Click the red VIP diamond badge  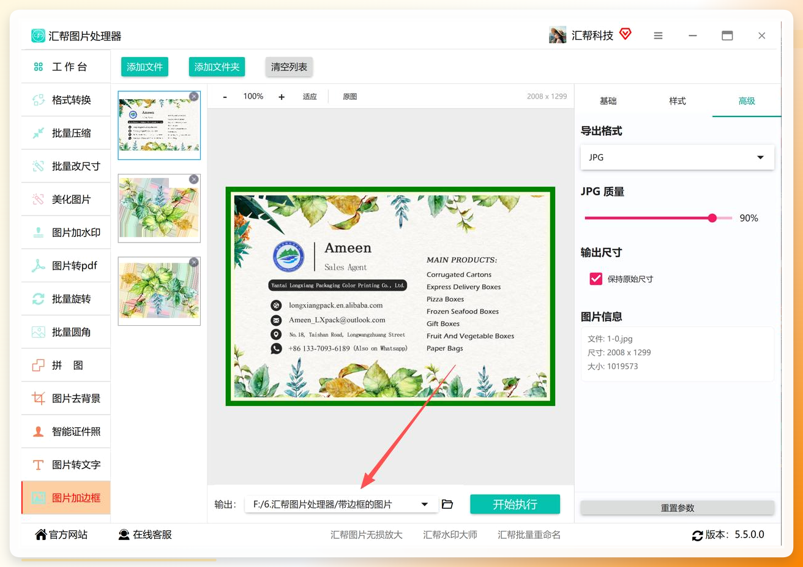[625, 34]
